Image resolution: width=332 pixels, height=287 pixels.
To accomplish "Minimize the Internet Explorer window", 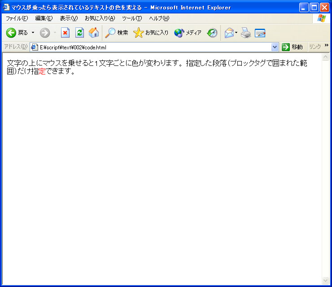I will (304, 8).
